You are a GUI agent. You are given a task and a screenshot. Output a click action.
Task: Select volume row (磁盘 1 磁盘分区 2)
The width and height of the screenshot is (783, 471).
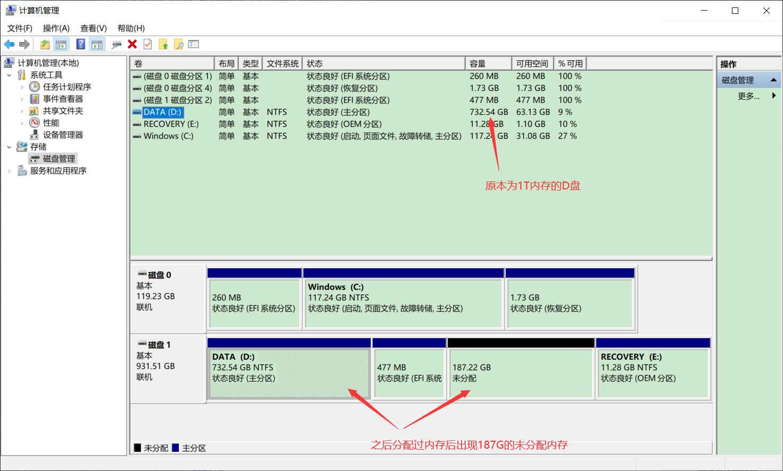click(358, 100)
